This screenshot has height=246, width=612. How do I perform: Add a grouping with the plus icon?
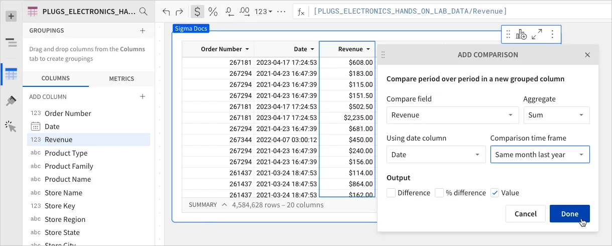[143, 31]
